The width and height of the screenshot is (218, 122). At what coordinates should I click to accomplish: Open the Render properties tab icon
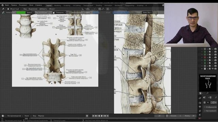[200, 103]
